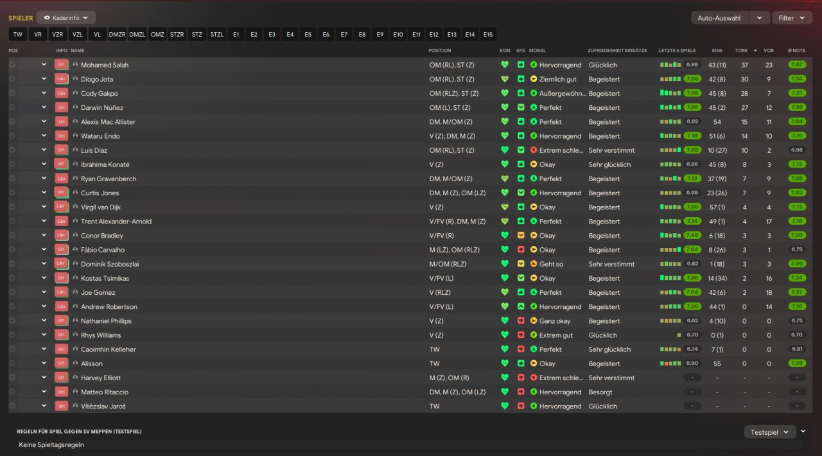Click the Län status badge for Diogo Jota
822x456 pixels.
[x=62, y=79]
